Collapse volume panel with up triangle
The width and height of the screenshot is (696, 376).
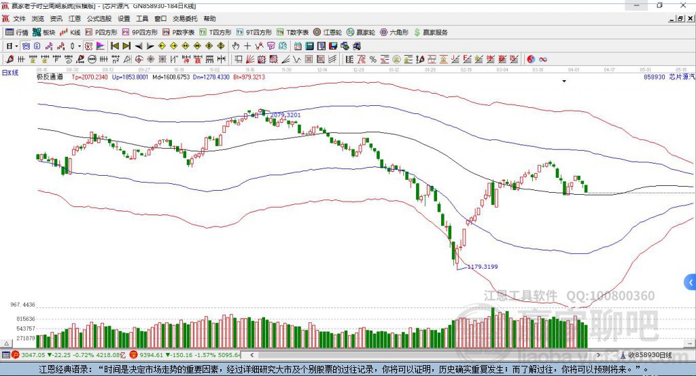coord(6,343)
